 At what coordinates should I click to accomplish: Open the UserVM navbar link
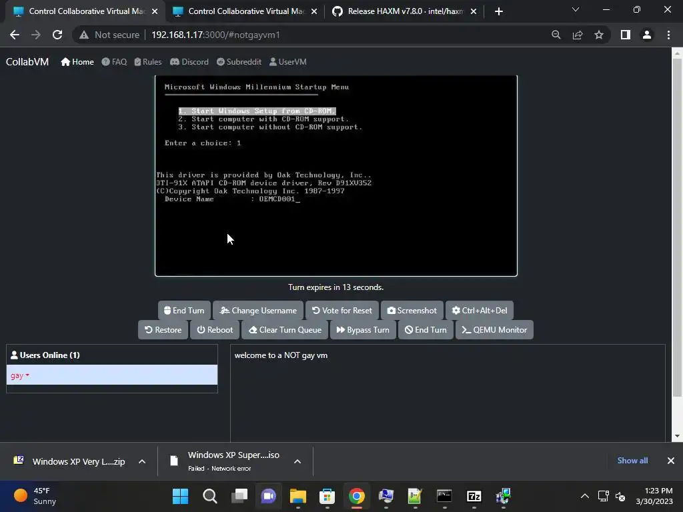pos(288,62)
